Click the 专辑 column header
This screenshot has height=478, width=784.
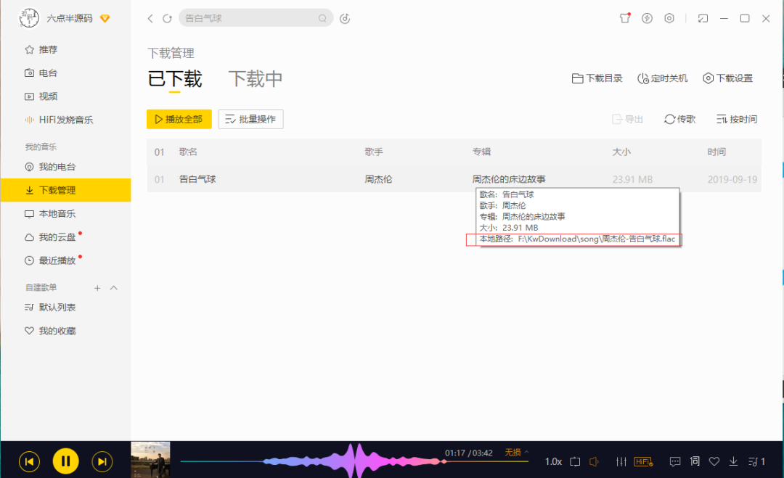click(481, 152)
